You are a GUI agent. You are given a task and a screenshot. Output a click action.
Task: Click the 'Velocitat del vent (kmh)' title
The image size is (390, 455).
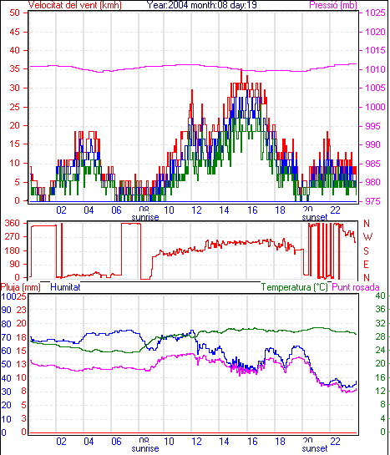(x=74, y=5)
